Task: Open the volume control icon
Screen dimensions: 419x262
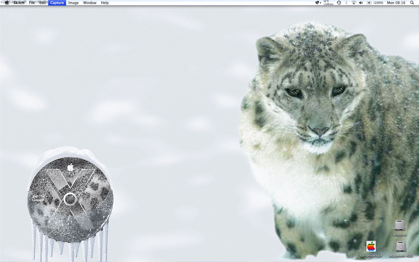Action: [361, 3]
